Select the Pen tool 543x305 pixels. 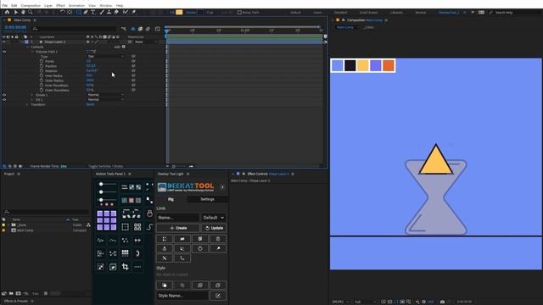(x=86, y=12)
